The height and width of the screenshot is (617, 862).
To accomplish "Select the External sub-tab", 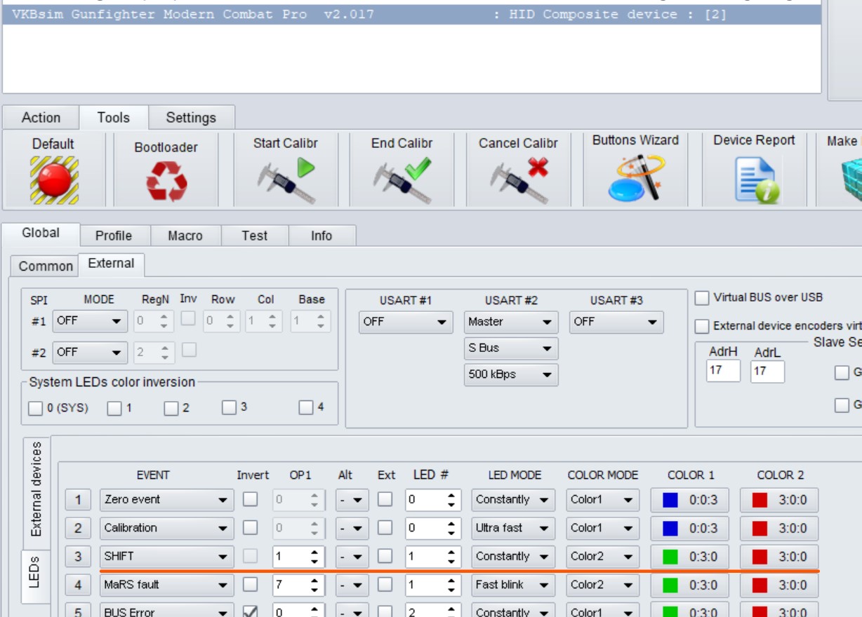I will coord(111,264).
